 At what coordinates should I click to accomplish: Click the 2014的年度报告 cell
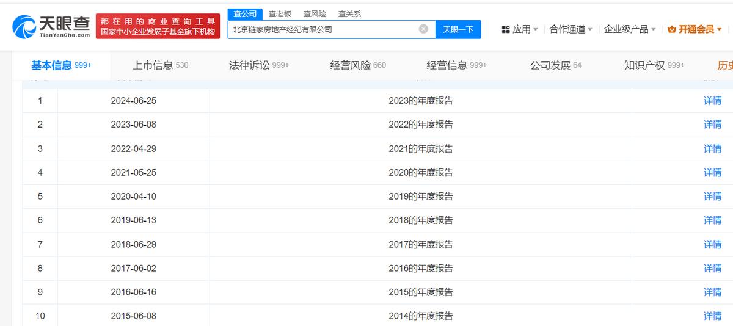(x=421, y=316)
